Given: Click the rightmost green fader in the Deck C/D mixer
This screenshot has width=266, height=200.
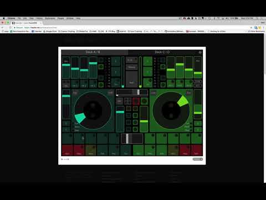Looking at the screenshot, I should (198, 68).
